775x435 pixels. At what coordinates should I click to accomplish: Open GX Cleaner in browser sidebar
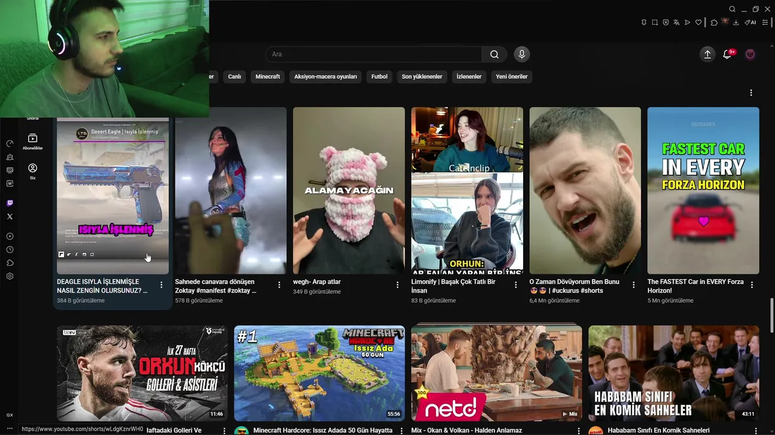pos(10,157)
